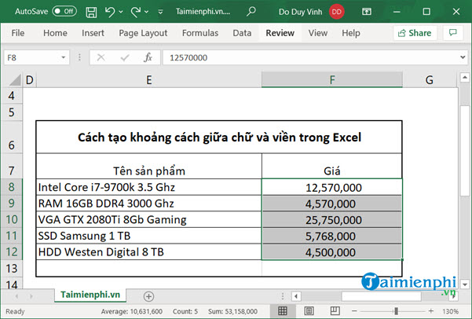Click the Name Box showing F8
Image resolution: width=472 pixels, height=319 pixels.
pyautogui.click(x=31, y=57)
